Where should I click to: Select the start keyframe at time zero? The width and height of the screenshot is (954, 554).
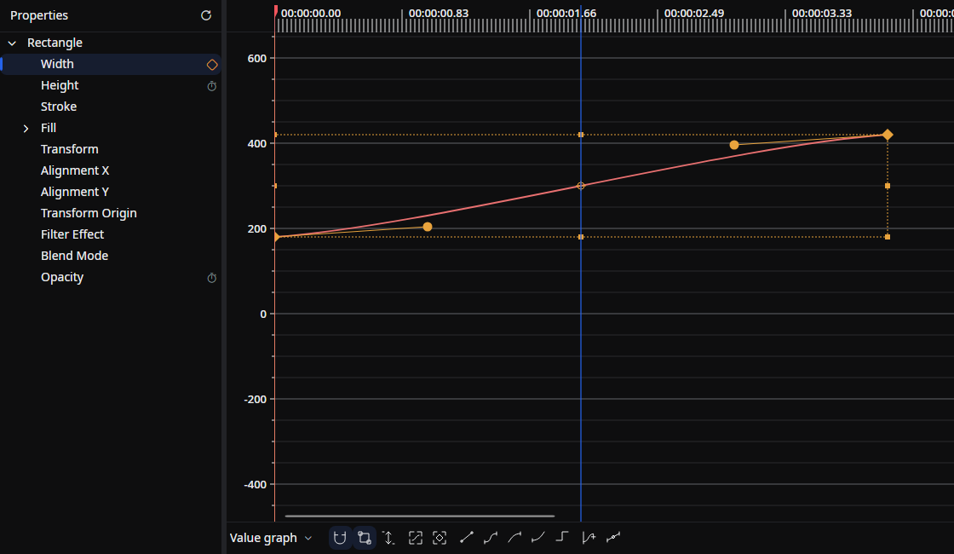click(x=277, y=237)
